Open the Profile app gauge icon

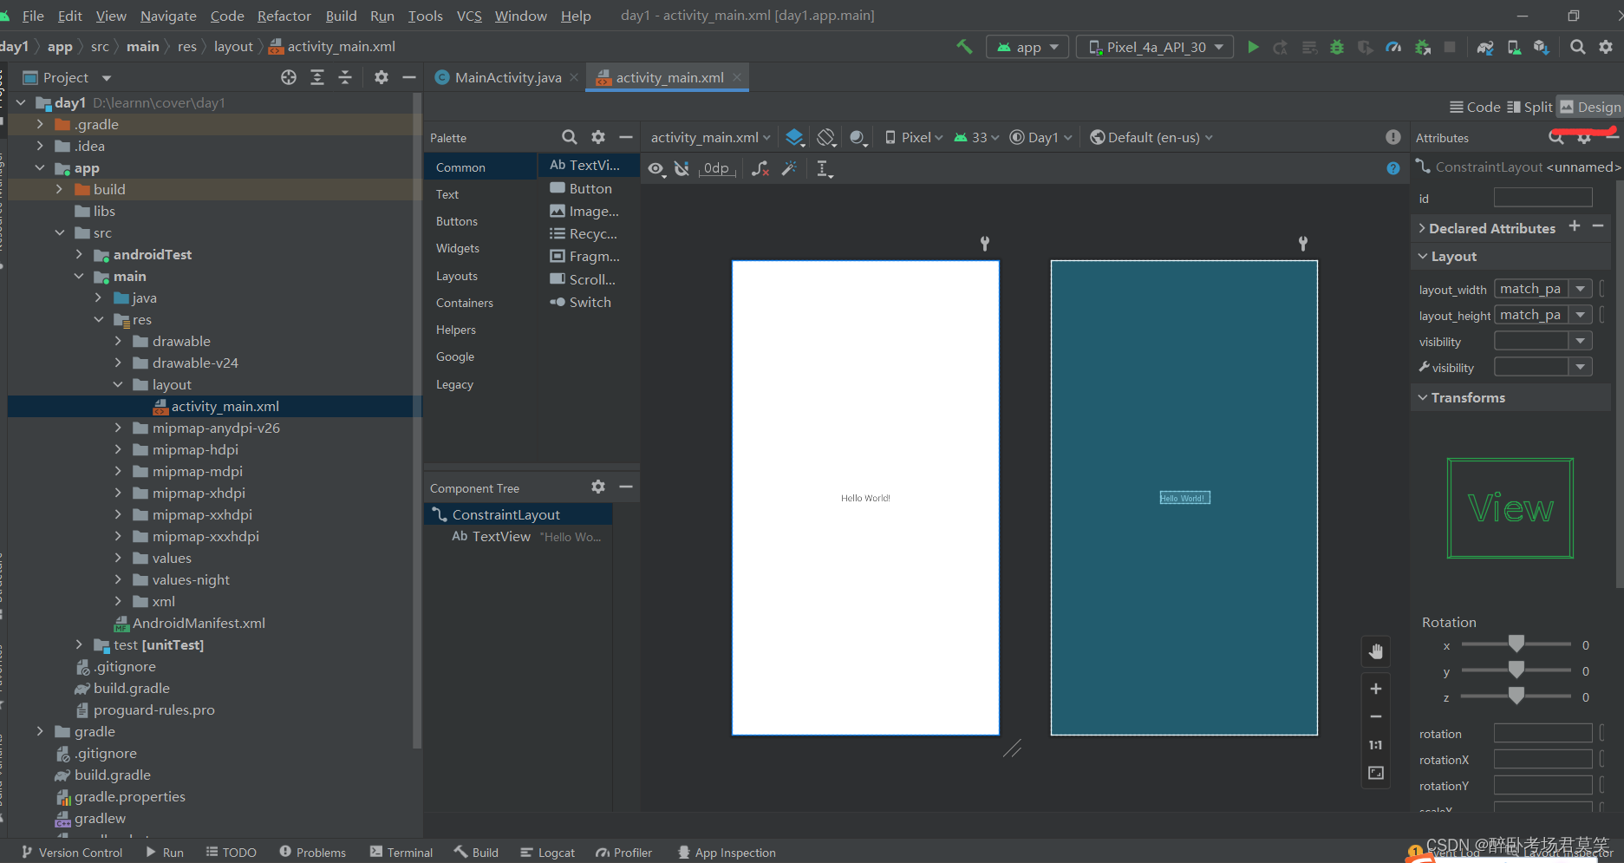[1393, 47]
